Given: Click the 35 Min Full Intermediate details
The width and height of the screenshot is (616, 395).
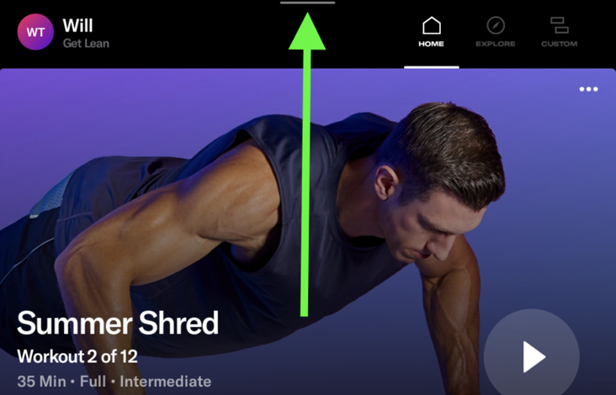Looking at the screenshot, I should (x=114, y=382).
